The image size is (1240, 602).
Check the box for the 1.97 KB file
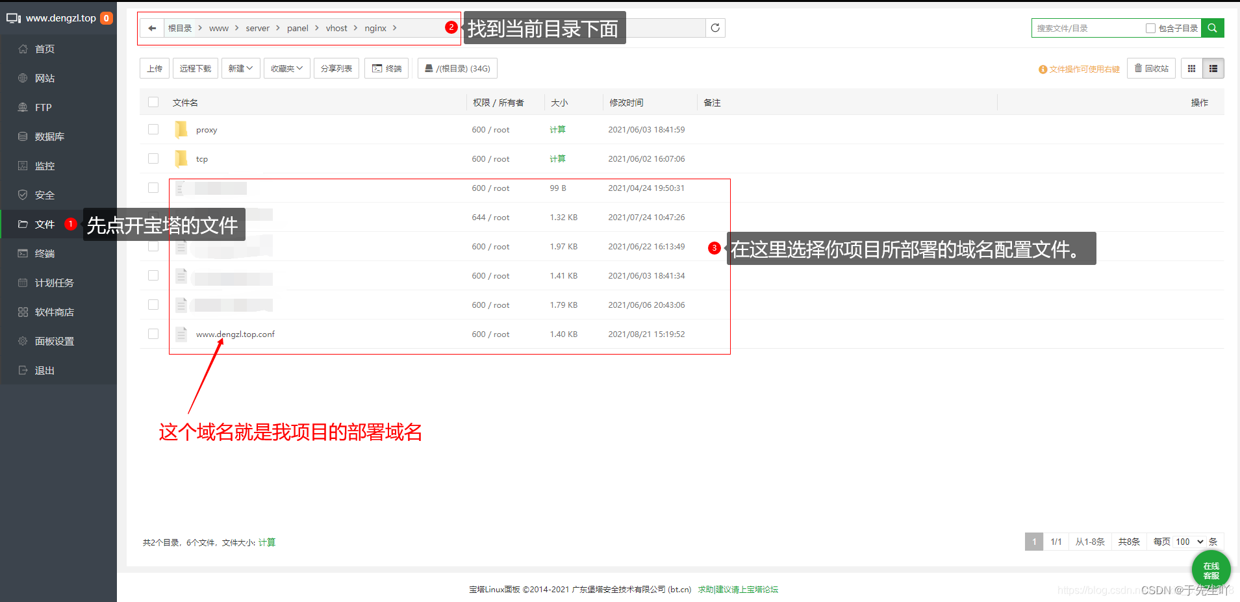[153, 246]
